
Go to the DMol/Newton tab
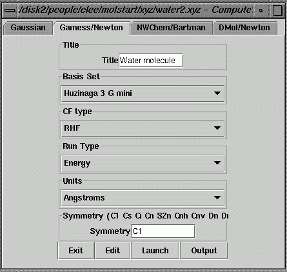point(244,28)
